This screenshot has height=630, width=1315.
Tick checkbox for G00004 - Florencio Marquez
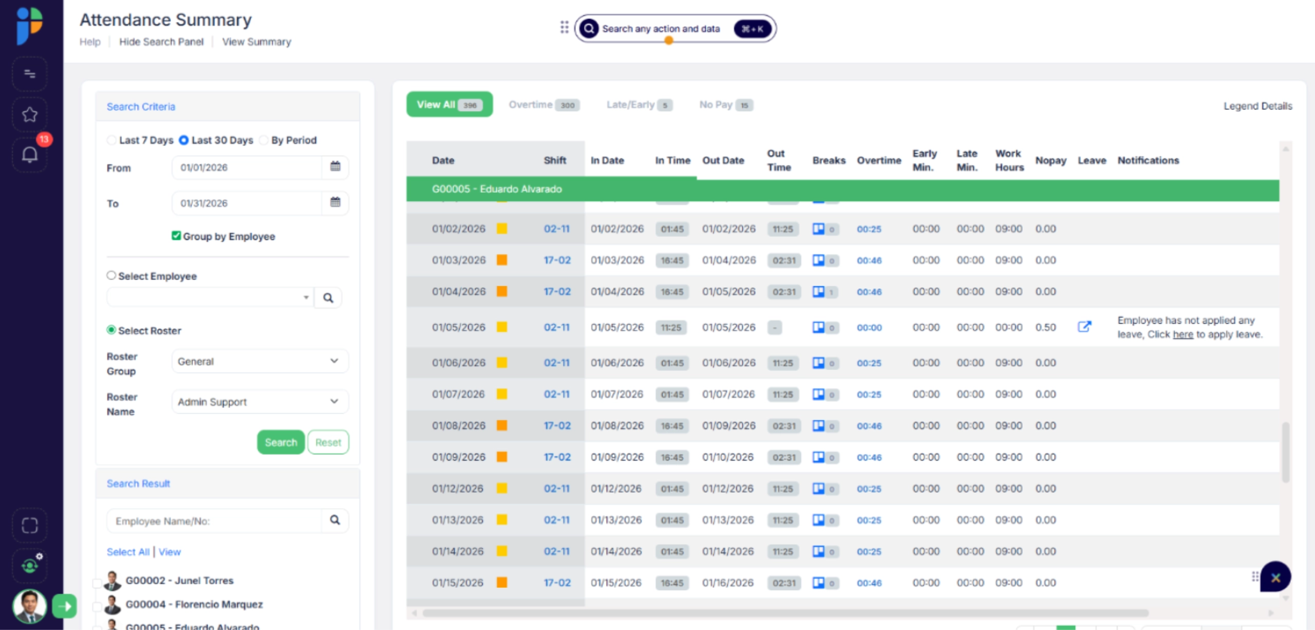click(97, 606)
